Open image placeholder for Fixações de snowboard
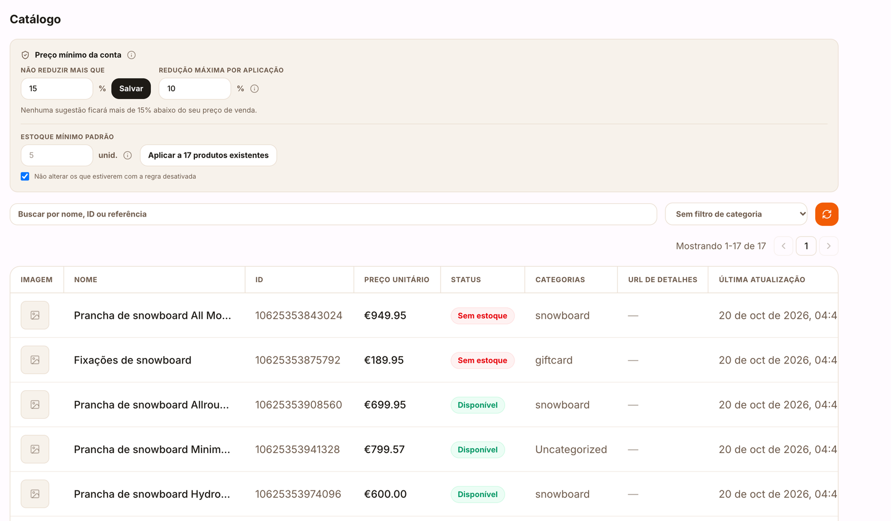891x521 pixels. click(x=35, y=360)
